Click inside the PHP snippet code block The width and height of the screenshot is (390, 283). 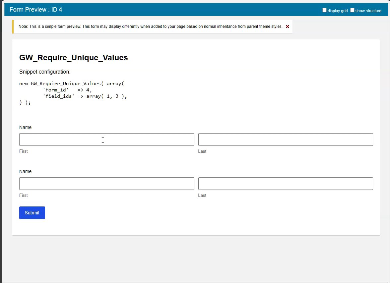pos(73,93)
